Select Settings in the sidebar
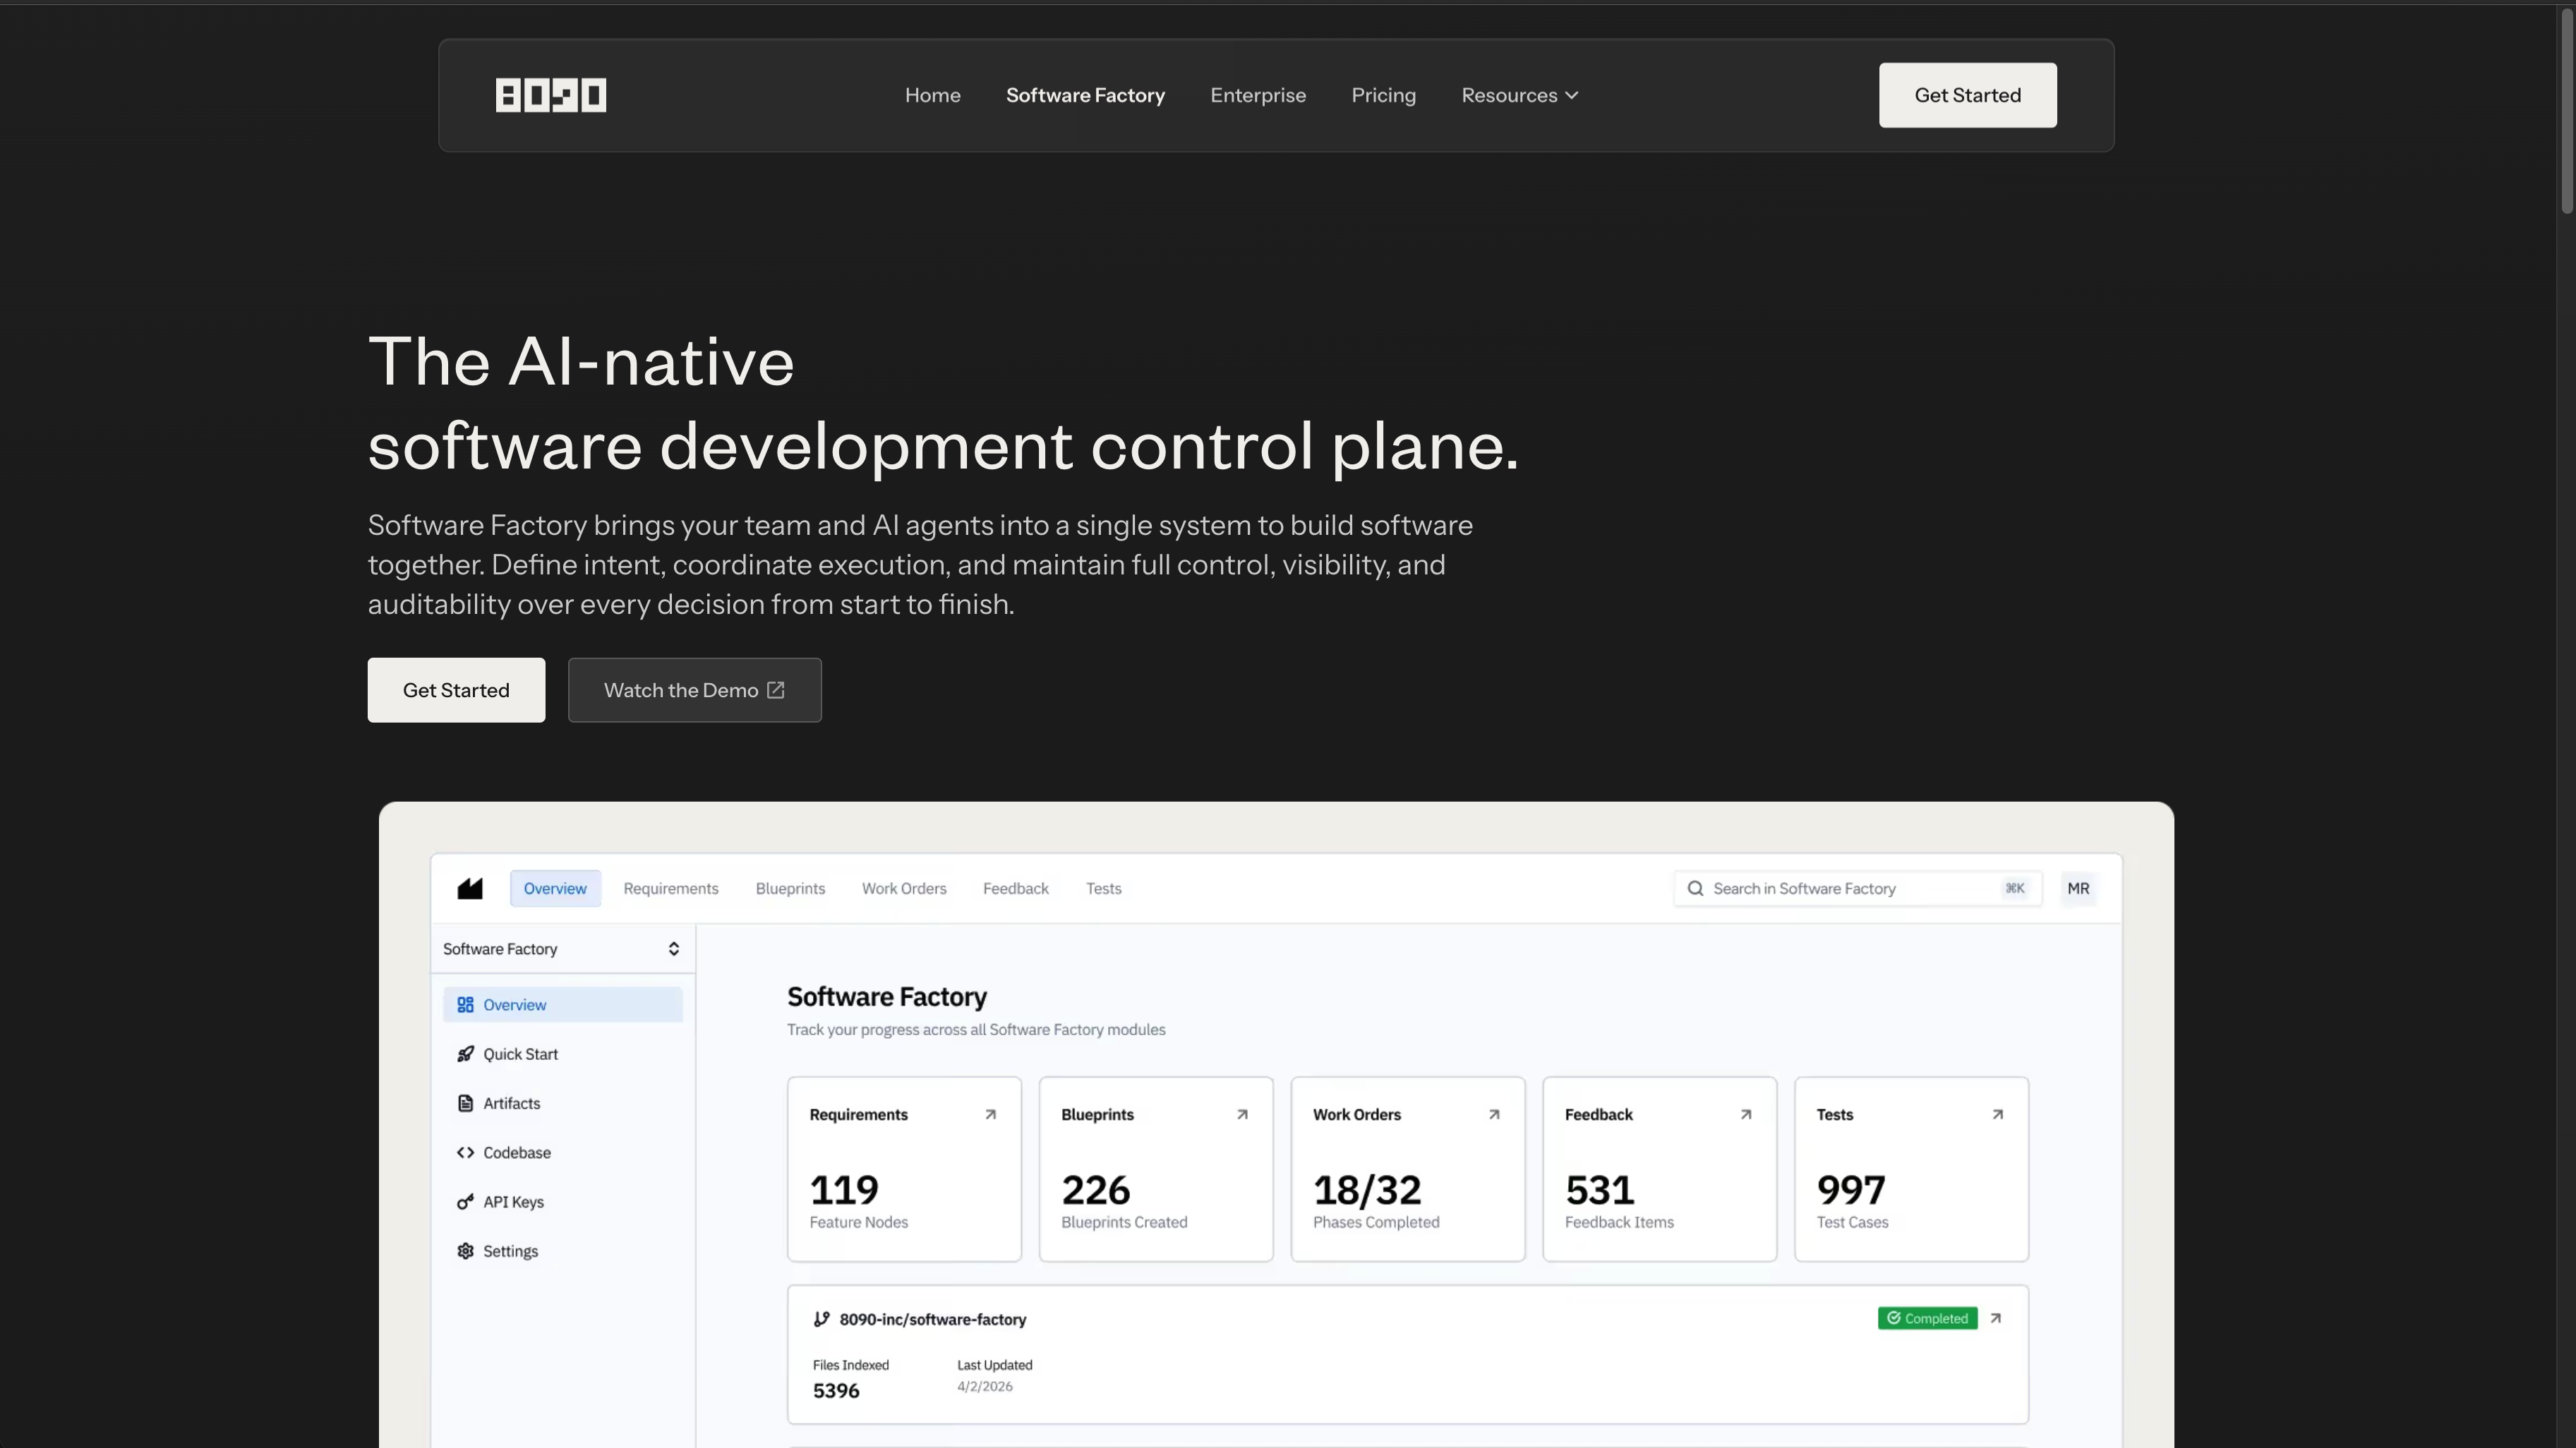Viewport: 2576px width, 1448px height. coord(562,1250)
